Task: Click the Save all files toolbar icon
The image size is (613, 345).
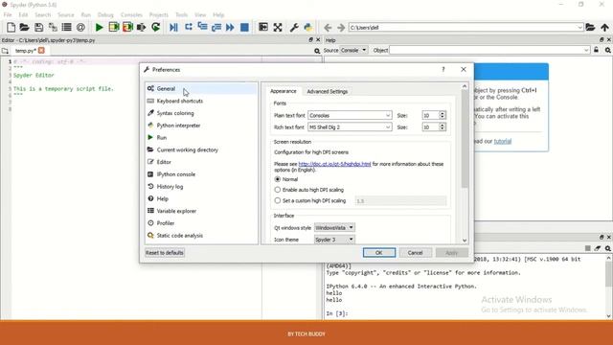Action: pos(53,27)
